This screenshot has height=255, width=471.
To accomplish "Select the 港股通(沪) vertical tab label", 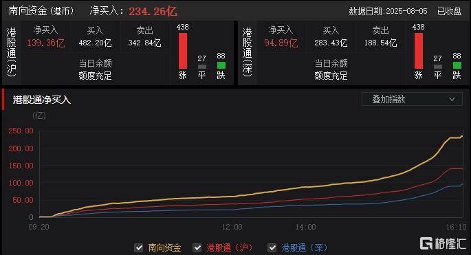I will (x=12, y=52).
